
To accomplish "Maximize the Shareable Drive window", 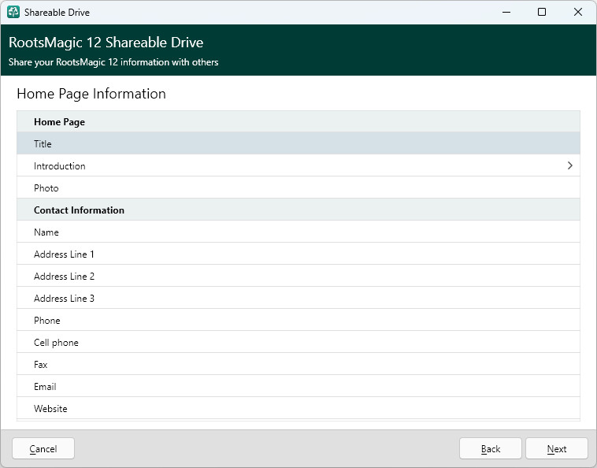I will tap(541, 12).
